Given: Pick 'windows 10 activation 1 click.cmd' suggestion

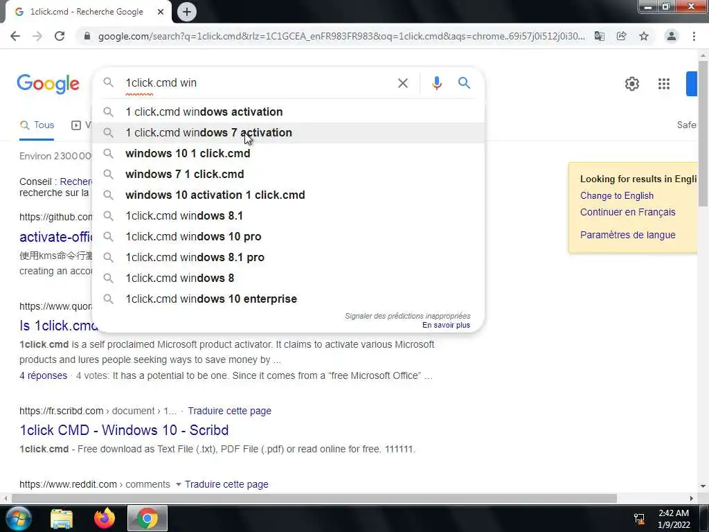Looking at the screenshot, I should pos(288,195).
